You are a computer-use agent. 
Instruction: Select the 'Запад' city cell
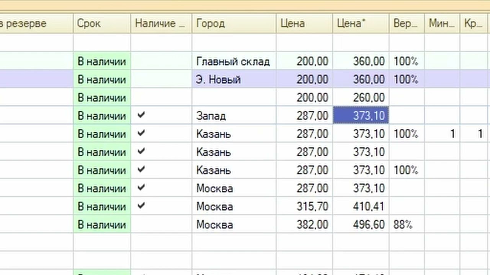click(x=234, y=116)
